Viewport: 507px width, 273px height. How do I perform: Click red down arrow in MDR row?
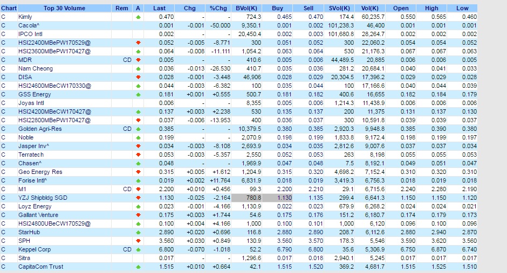tap(138, 60)
